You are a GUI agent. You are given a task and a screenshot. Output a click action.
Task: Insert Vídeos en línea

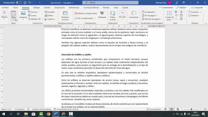pyautogui.click(x=113, y=16)
